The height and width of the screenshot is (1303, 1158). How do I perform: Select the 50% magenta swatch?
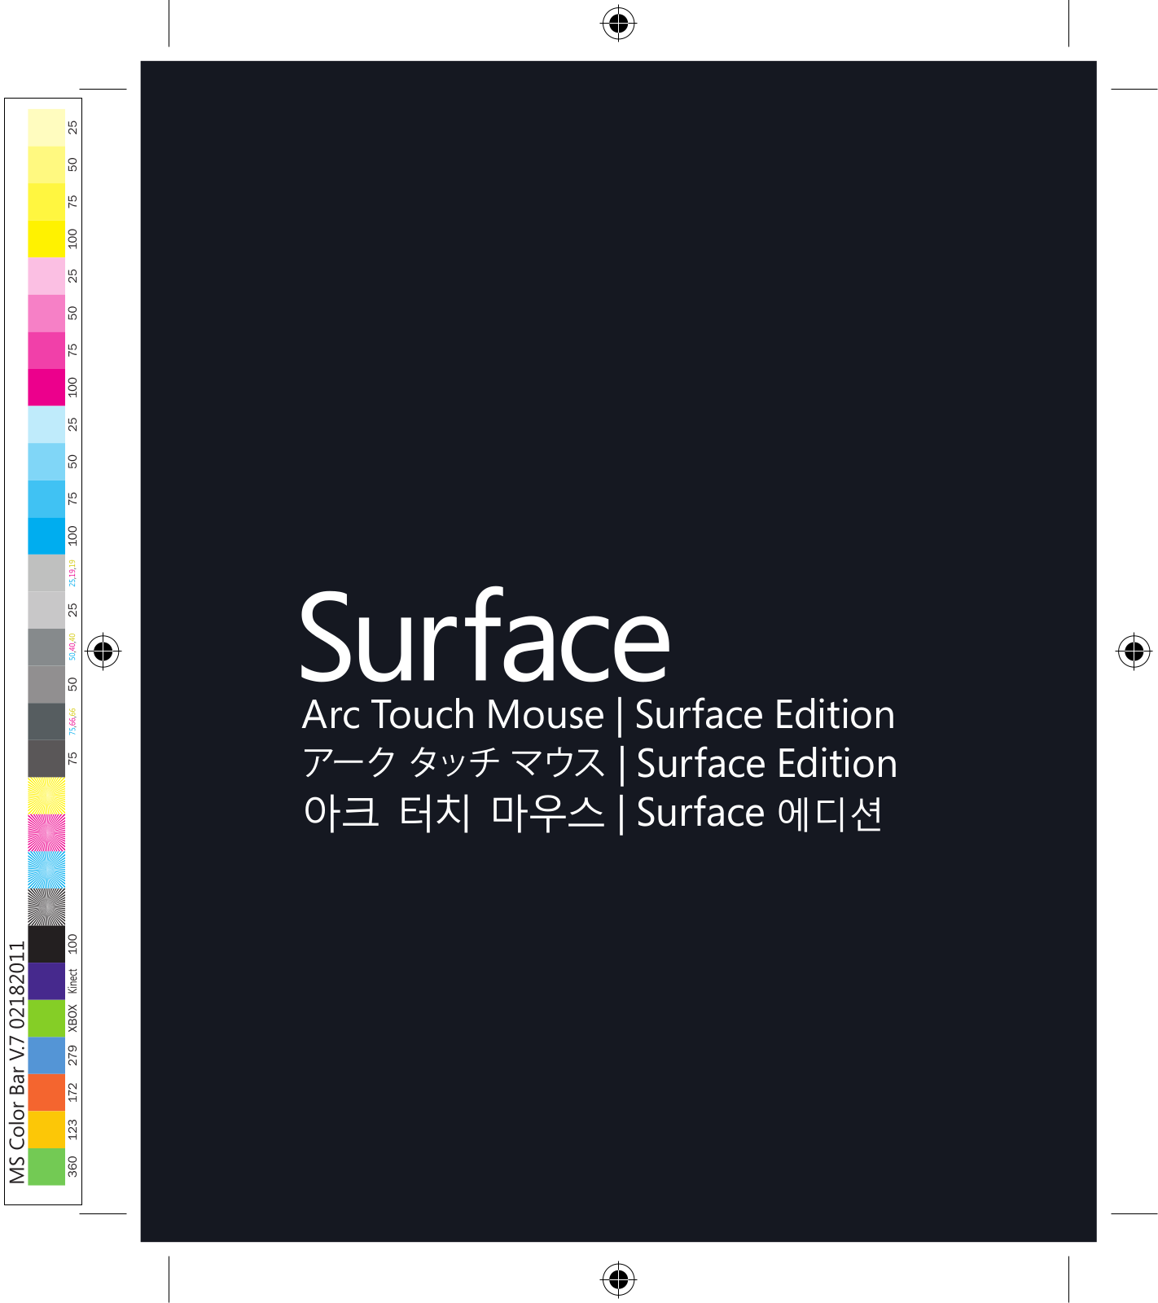46,314
